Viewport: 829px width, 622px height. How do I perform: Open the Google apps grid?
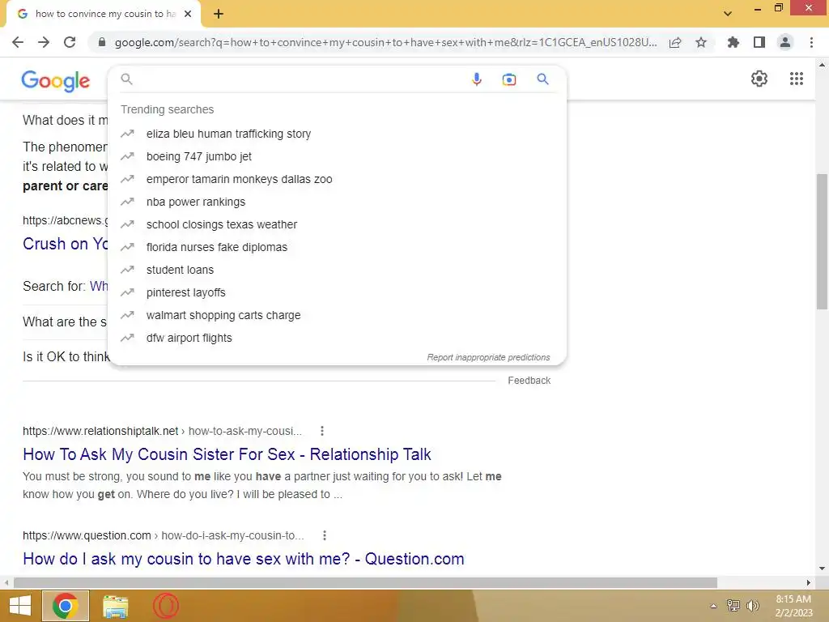[797, 79]
